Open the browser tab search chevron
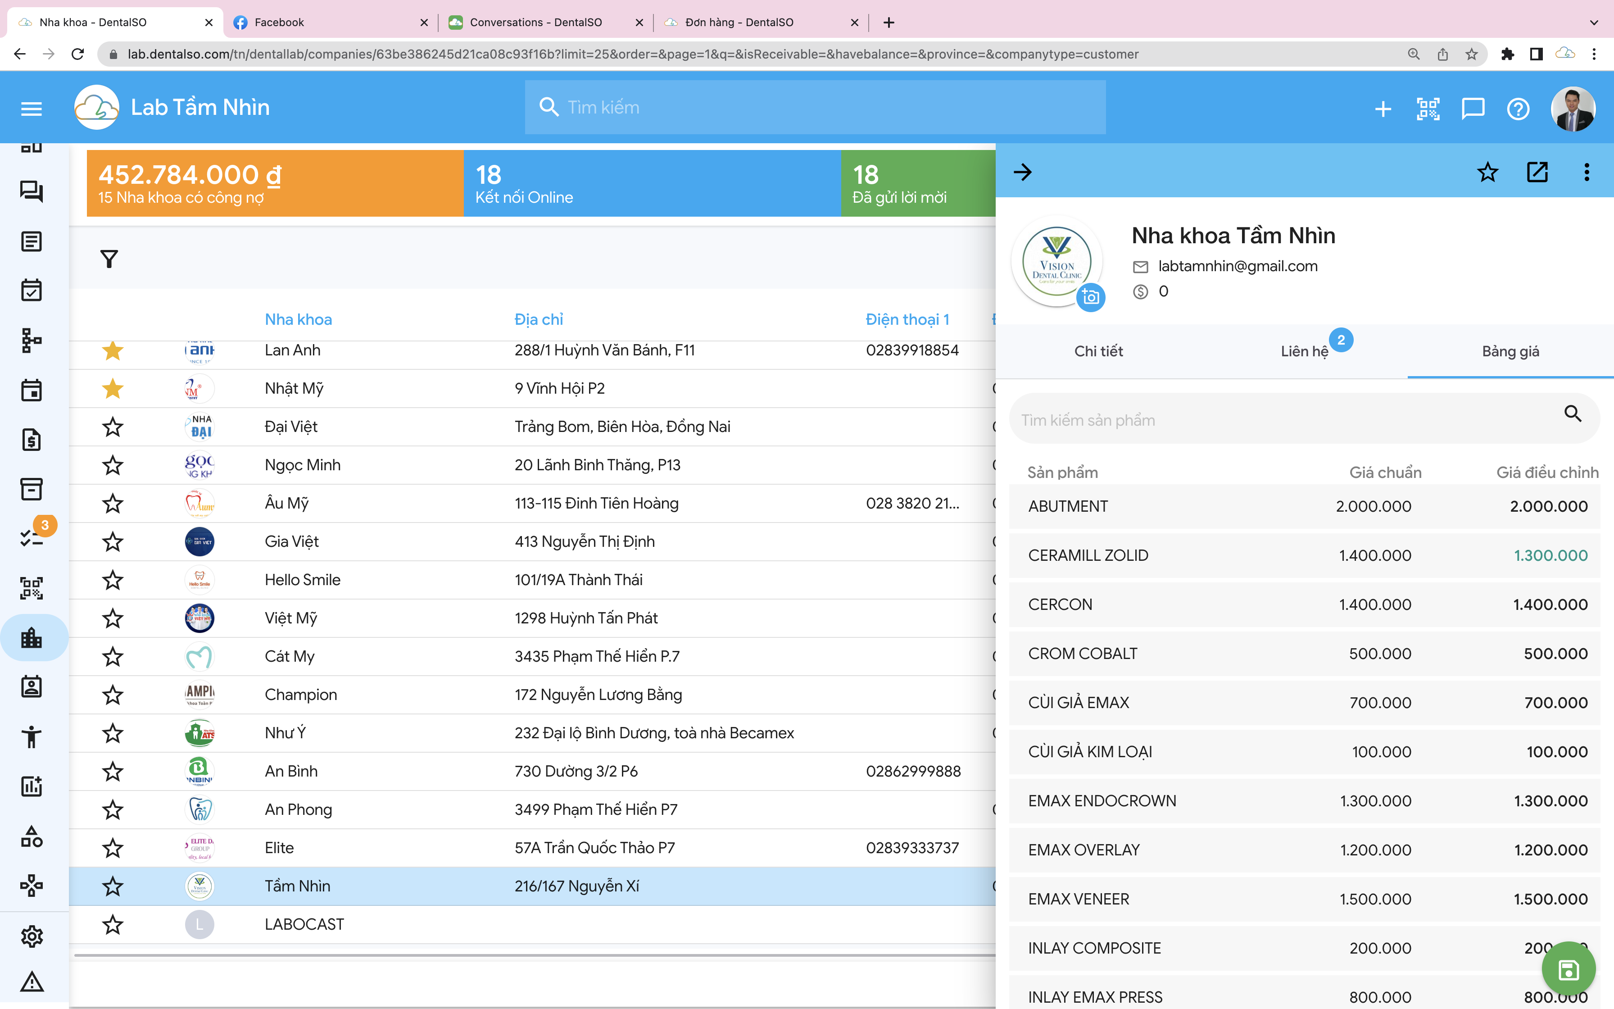Image resolution: width=1614 pixels, height=1009 pixels. [1593, 22]
